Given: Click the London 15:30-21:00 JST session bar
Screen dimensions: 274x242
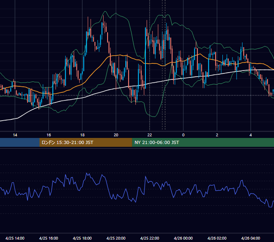Looking at the screenshot, I should pos(85,142).
